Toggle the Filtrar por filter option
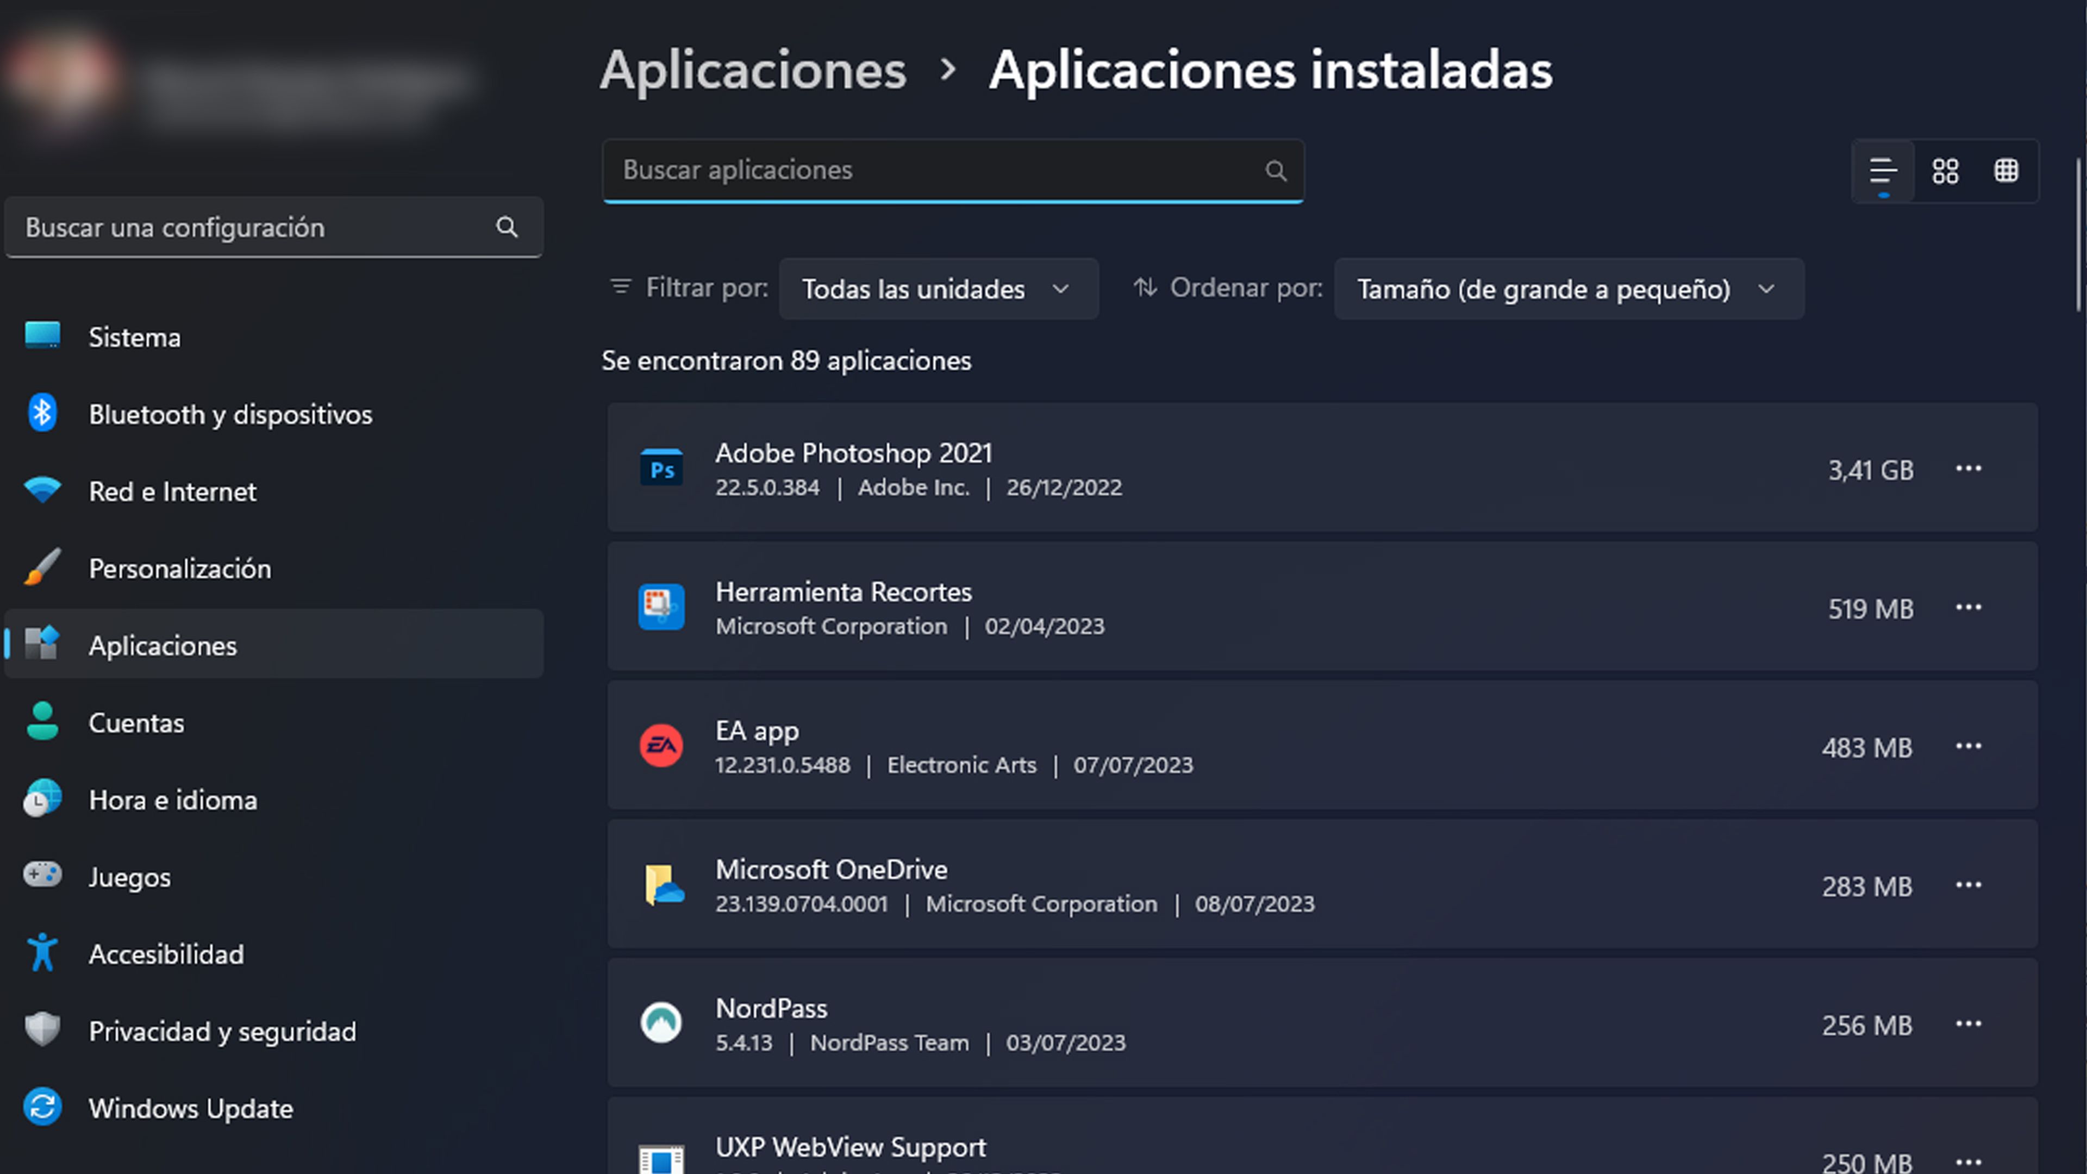The height and width of the screenshot is (1174, 2087). [x=938, y=288]
